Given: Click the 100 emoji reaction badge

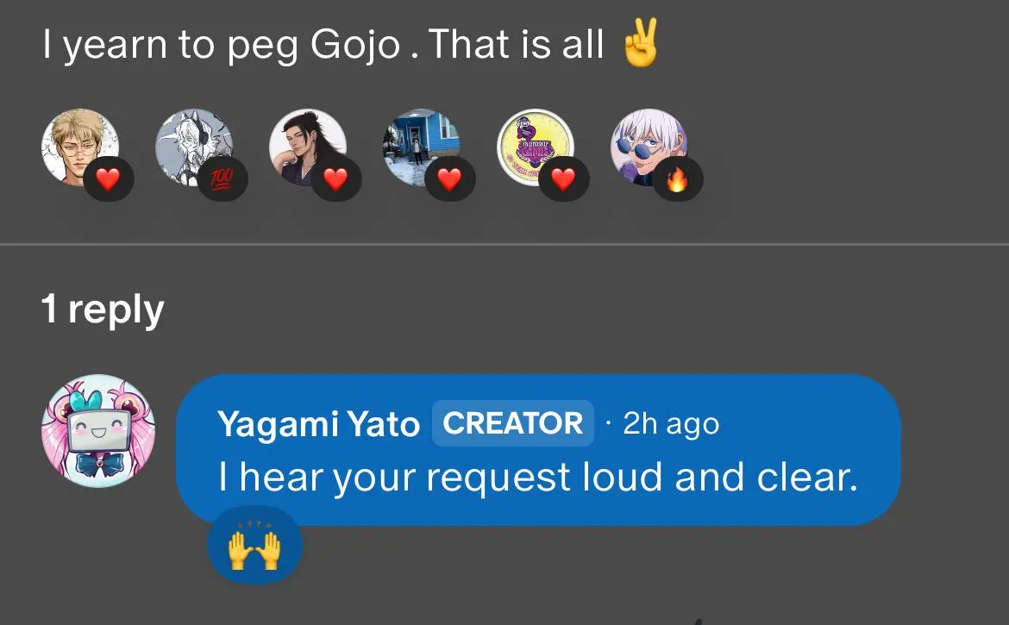Looking at the screenshot, I should tap(222, 180).
